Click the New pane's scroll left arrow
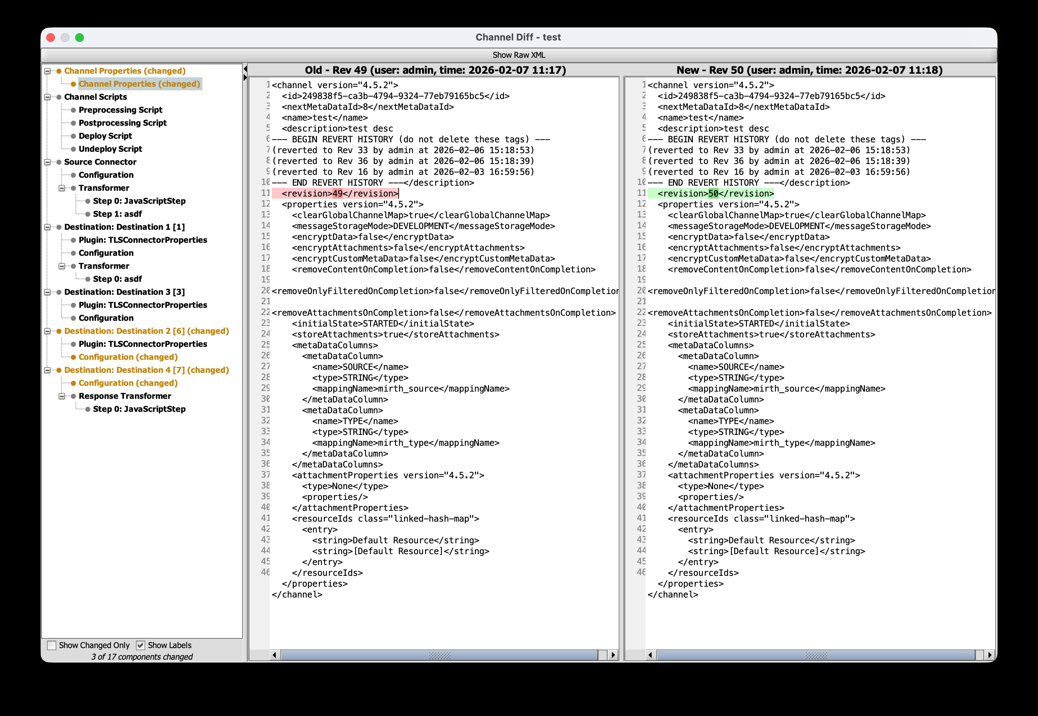The width and height of the screenshot is (1038, 716). coord(651,655)
